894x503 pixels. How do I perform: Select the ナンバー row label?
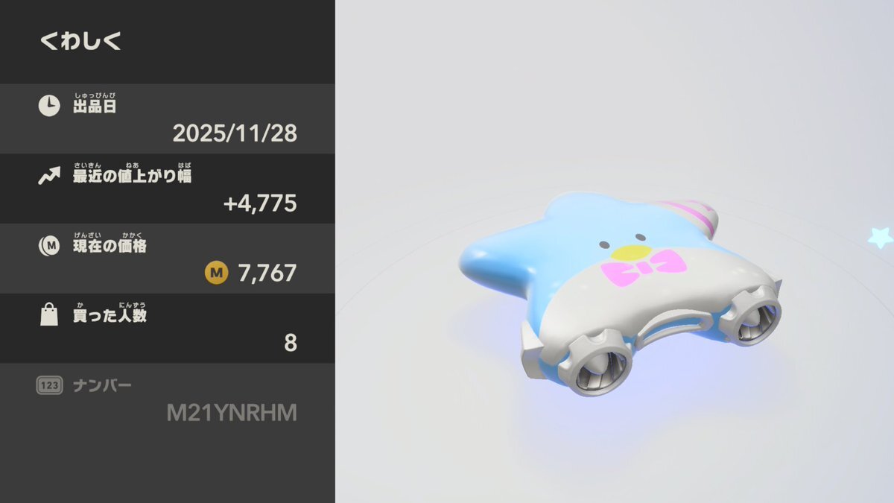[x=102, y=386]
